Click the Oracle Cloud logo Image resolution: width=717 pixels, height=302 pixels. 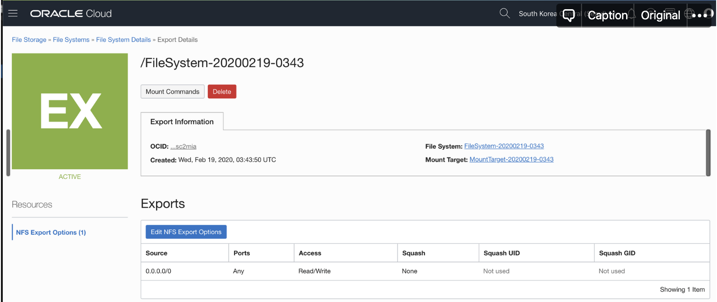(x=71, y=14)
